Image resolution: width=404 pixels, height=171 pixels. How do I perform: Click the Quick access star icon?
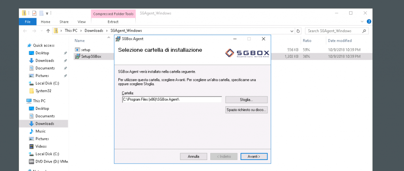30,45
